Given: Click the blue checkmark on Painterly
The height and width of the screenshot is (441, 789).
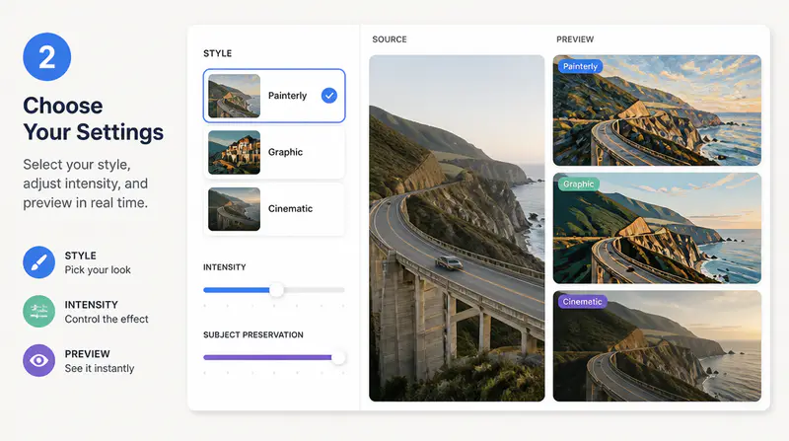Looking at the screenshot, I should tap(329, 96).
